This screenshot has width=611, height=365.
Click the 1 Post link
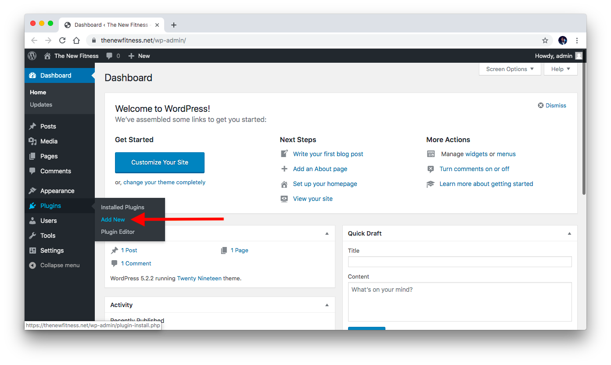(129, 250)
